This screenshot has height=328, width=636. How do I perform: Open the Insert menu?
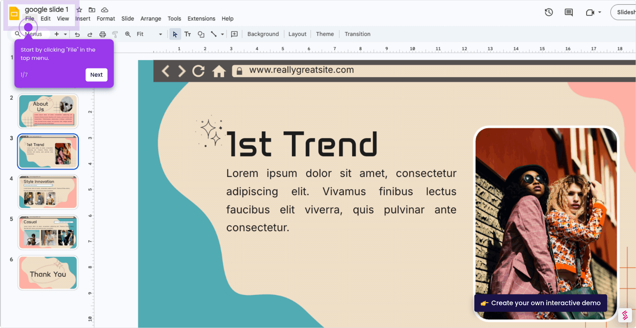point(83,19)
